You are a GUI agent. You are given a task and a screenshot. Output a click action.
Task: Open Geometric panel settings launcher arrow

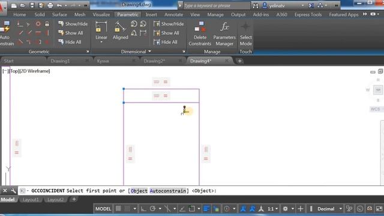88,52
